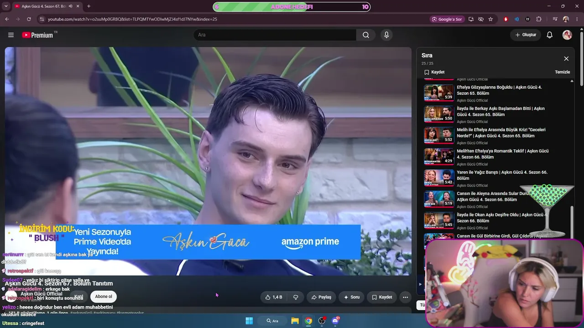Click the Google'a Sor button
The height and width of the screenshot is (328, 584).
tap(447, 19)
